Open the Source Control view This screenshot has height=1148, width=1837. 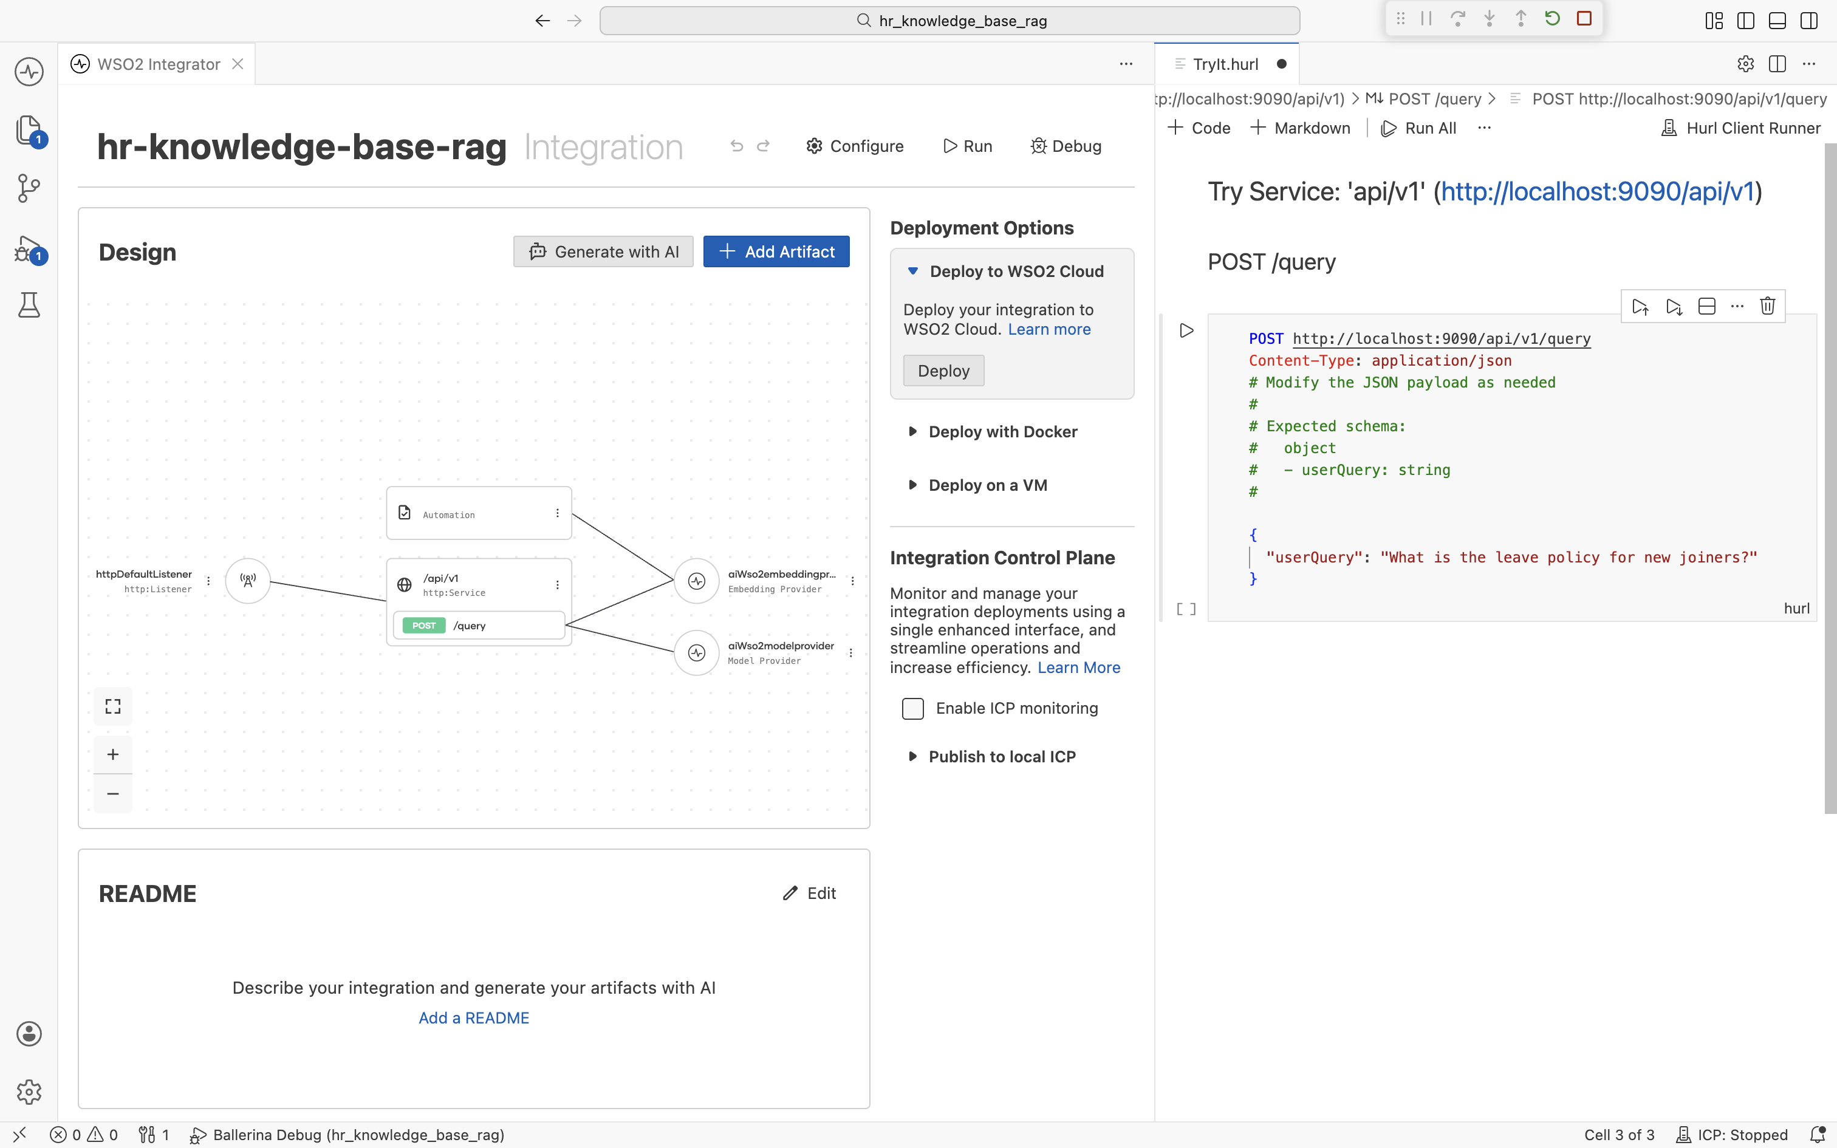click(29, 188)
